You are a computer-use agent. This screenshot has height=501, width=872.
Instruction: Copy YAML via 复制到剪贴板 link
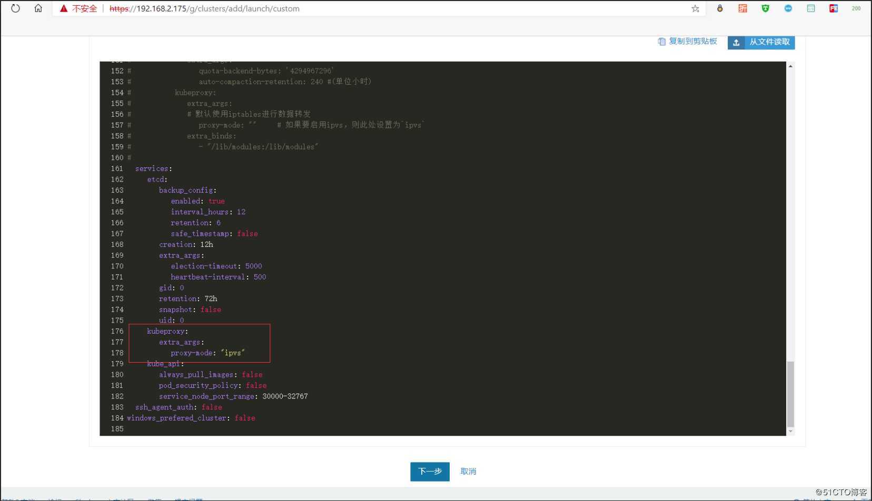[692, 42]
